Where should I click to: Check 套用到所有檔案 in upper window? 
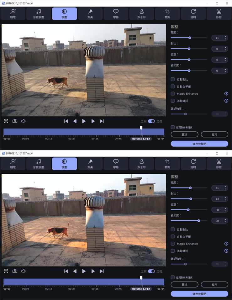(x=173, y=127)
